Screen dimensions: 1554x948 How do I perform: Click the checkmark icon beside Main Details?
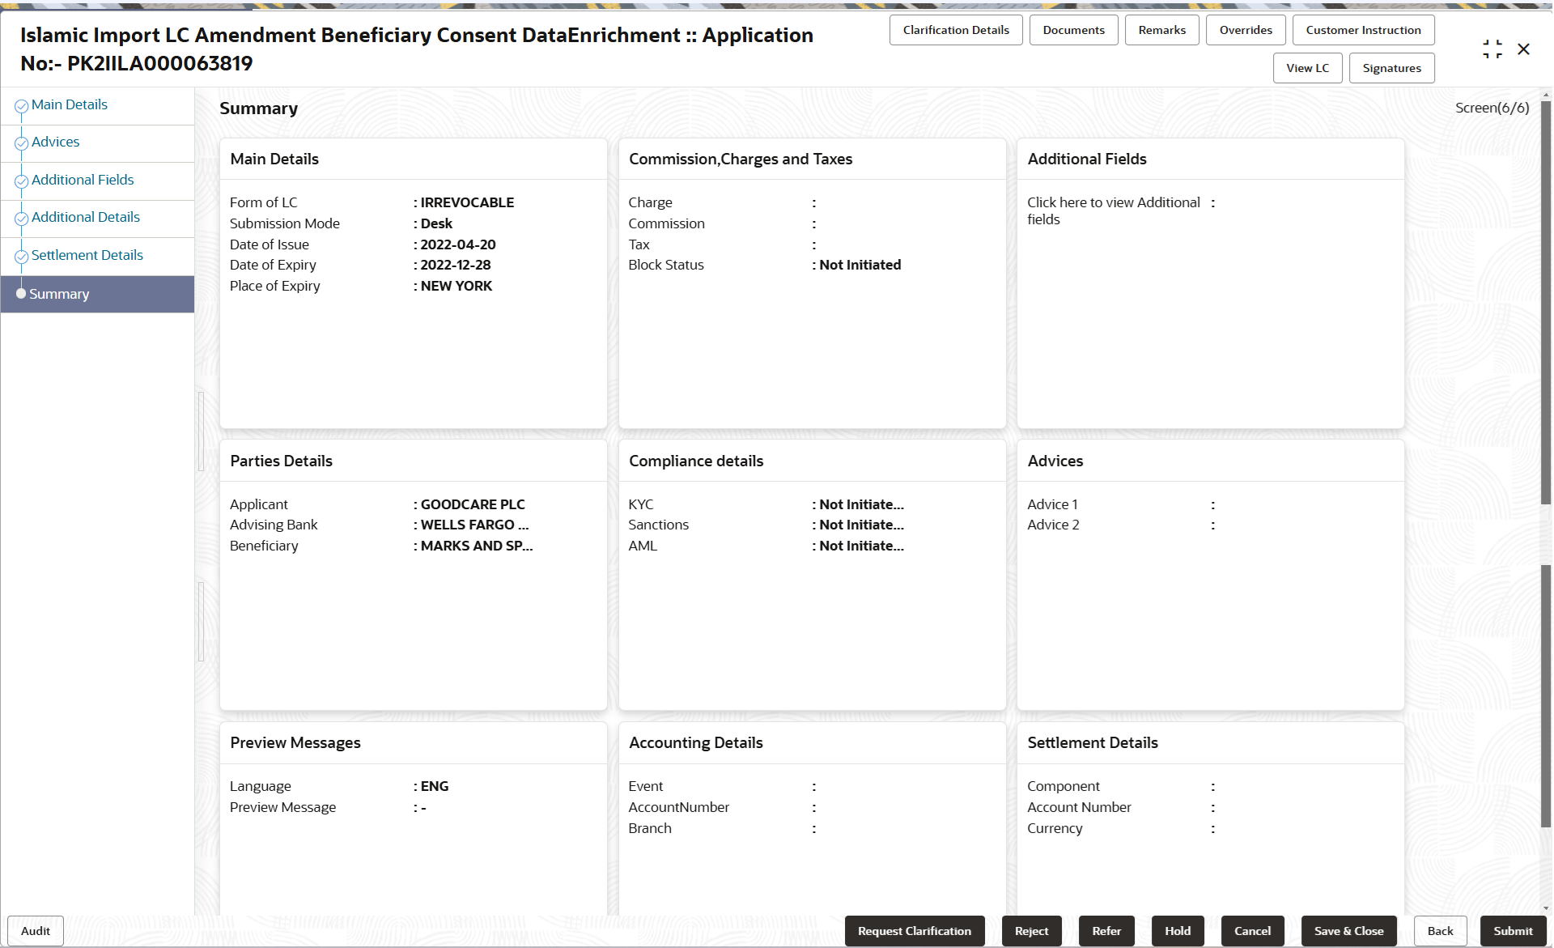[22, 106]
